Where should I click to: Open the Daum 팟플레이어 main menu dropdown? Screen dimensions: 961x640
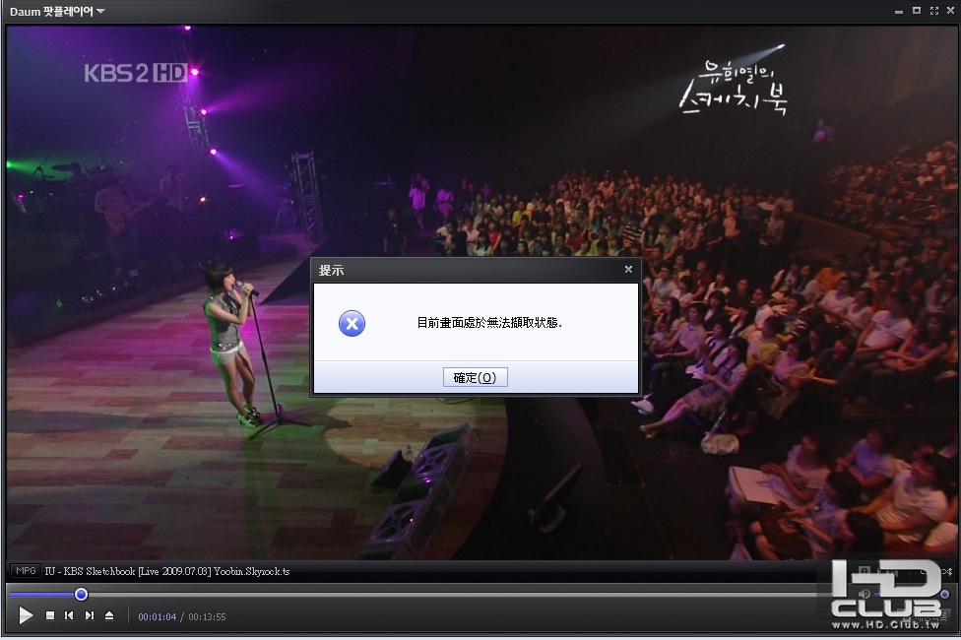[57, 11]
